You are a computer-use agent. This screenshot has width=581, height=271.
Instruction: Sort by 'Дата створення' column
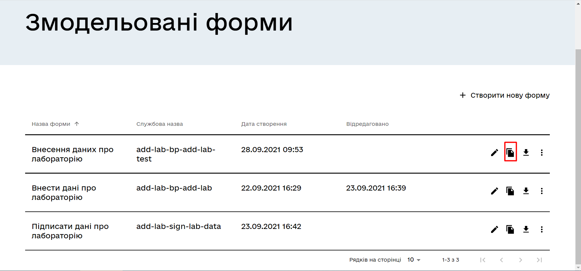point(264,124)
